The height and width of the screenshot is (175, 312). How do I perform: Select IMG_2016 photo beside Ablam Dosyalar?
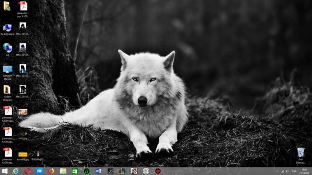click(x=23, y=92)
